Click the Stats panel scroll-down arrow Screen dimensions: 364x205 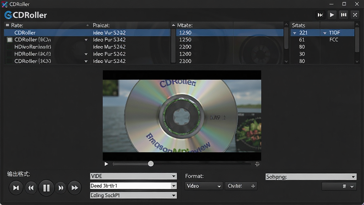[357, 62]
